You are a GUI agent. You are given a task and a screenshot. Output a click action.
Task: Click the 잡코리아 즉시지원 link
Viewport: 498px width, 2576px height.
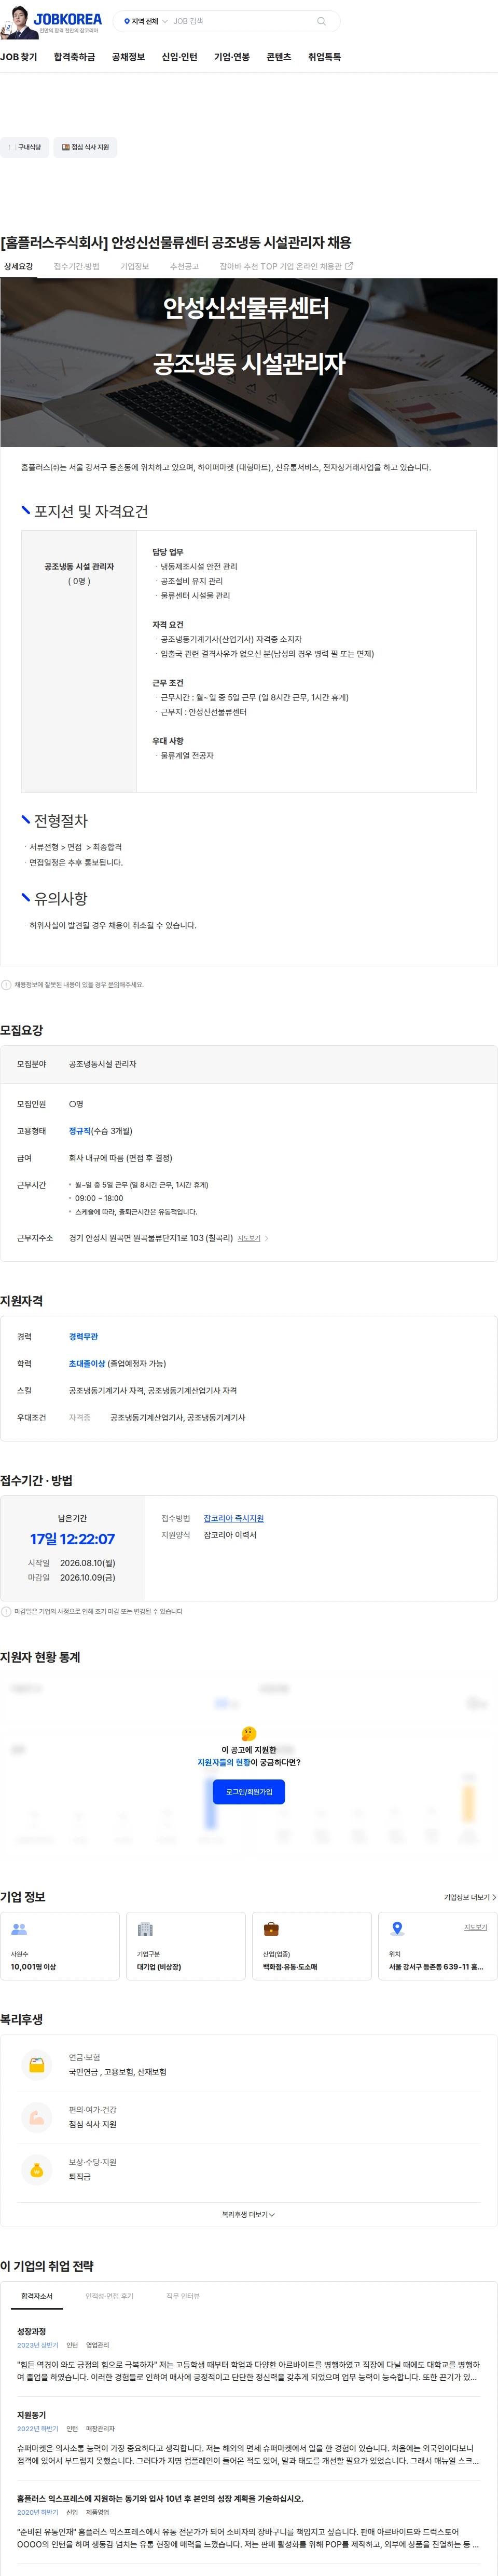coord(234,1518)
